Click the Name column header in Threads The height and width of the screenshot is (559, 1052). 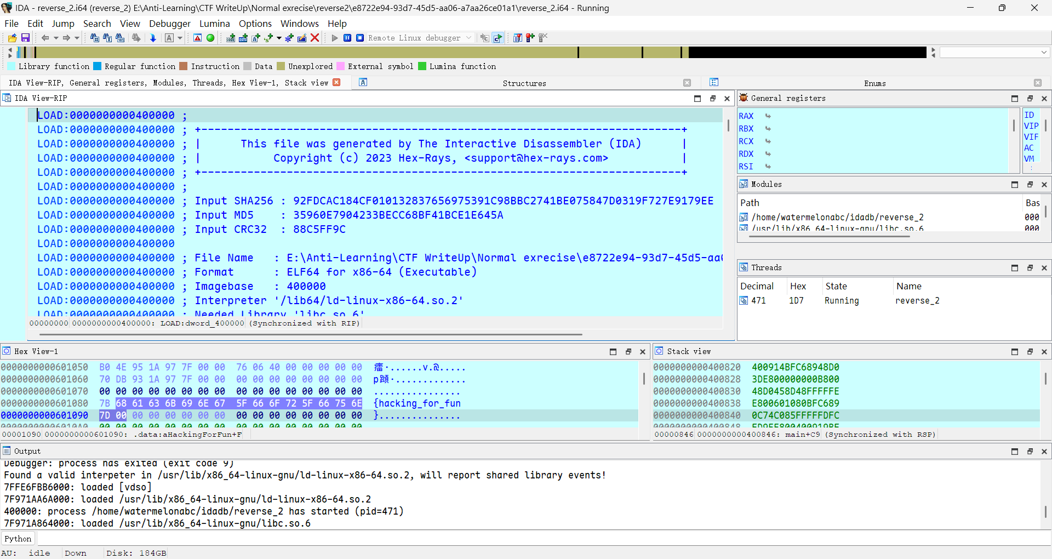[909, 286]
